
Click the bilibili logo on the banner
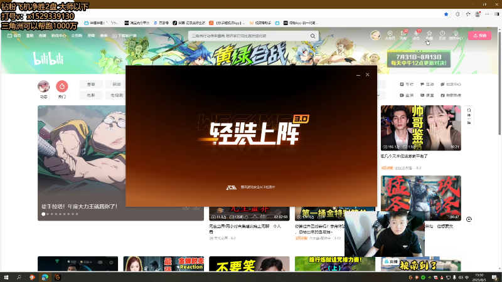48,58
